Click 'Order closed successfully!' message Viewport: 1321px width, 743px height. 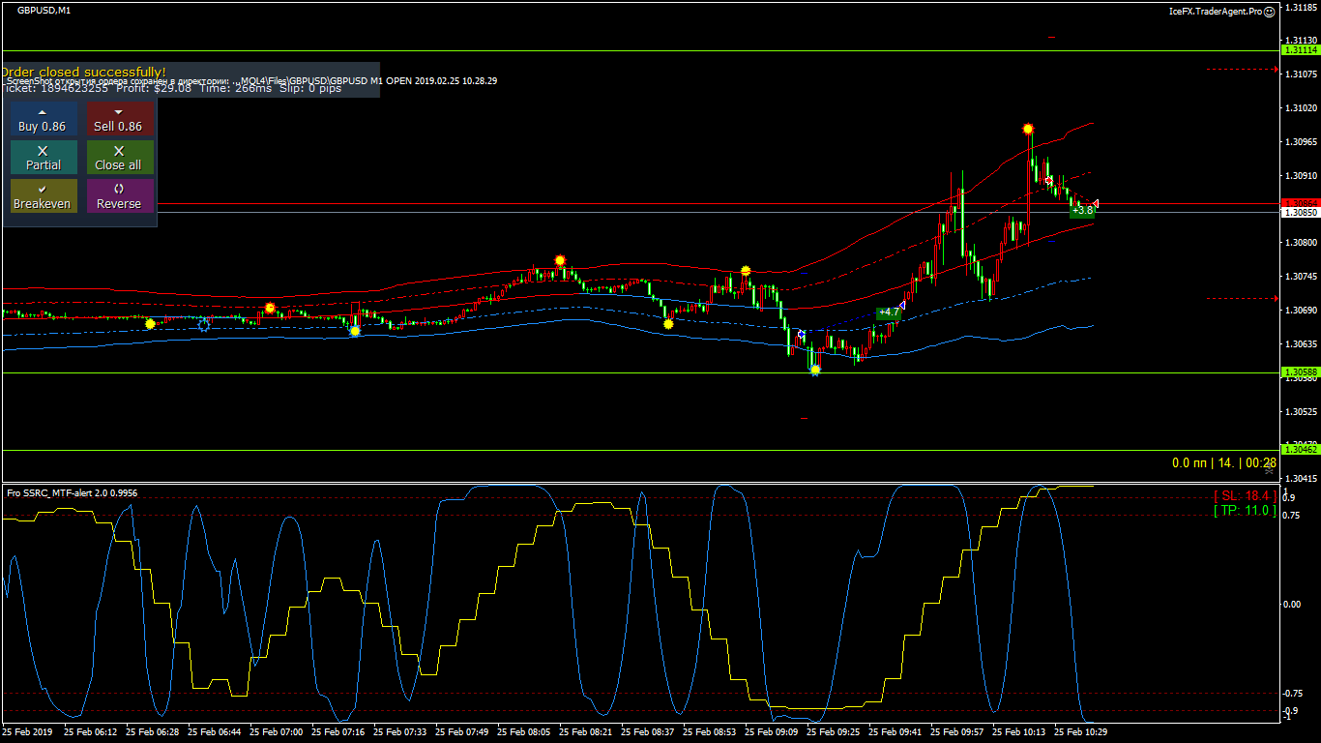(x=83, y=72)
